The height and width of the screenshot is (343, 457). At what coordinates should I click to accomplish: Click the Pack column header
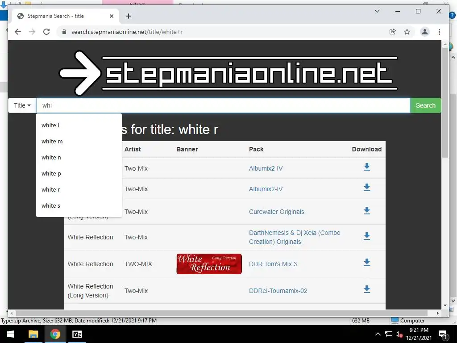[256, 149]
